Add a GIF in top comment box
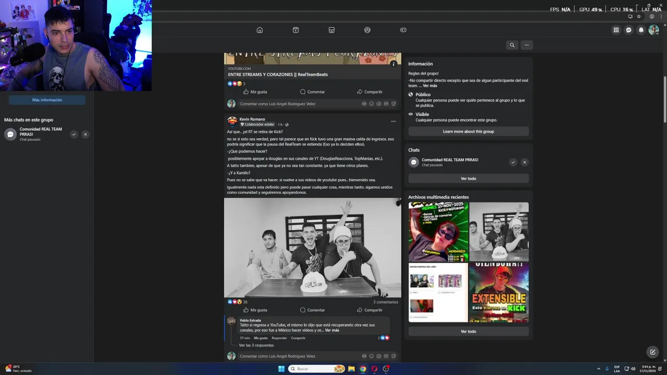Viewport: 667px width, 375px height. pos(386,104)
